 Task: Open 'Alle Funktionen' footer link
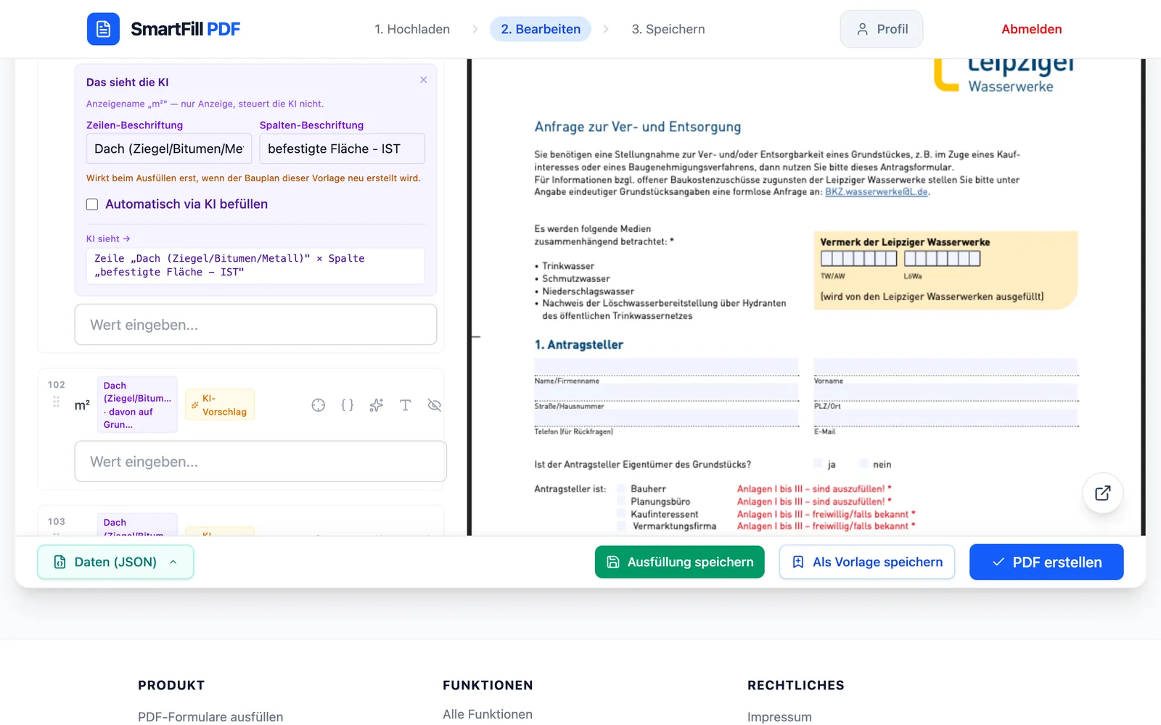click(x=488, y=714)
